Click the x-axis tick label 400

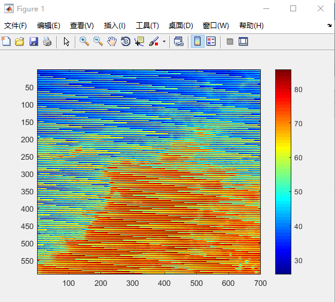[164, 283]
